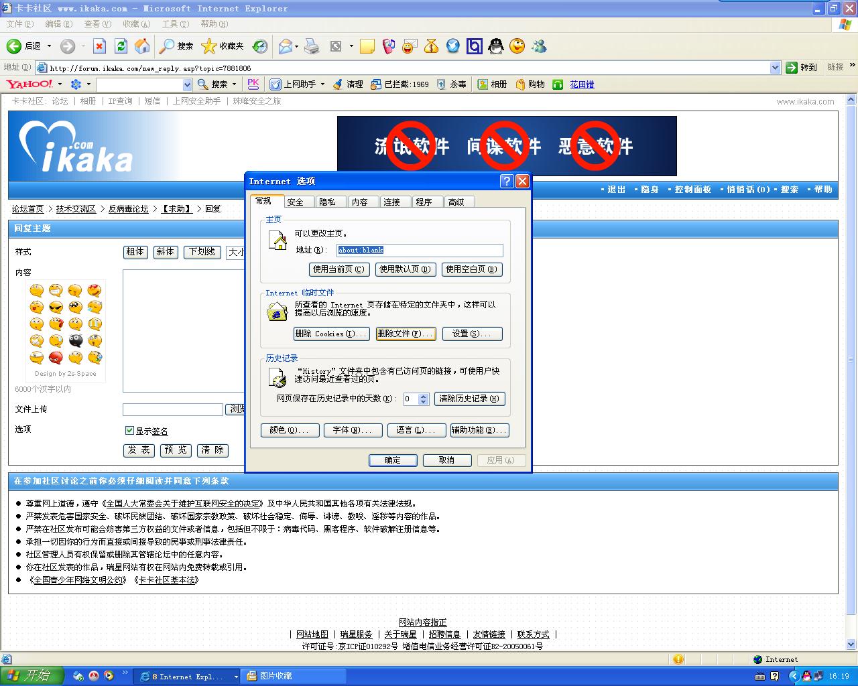This screenshot has width=858, height=686.
Task: Click the 粗体 bold style button
Action: pyautogui.click(x=135, y=252)
